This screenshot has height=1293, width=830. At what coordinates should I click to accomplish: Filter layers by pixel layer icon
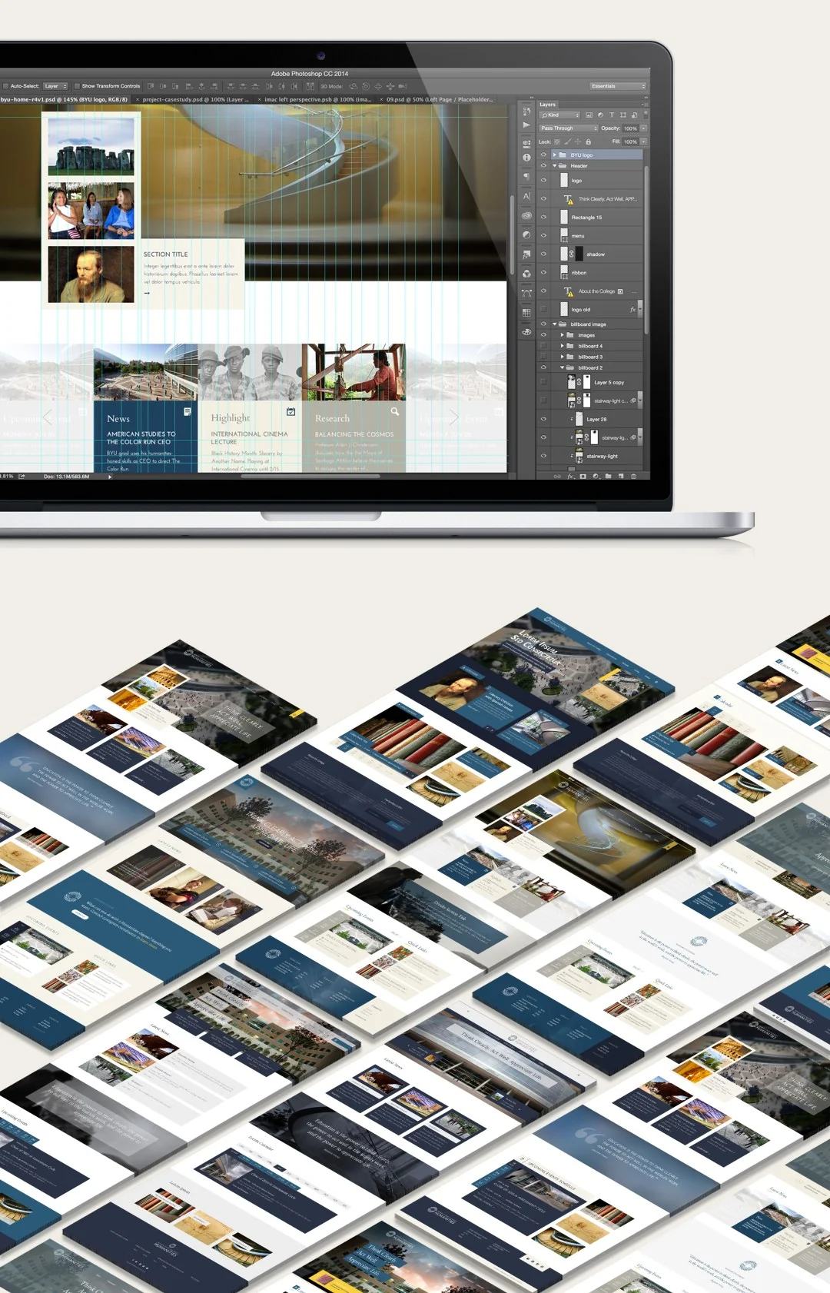click(589, 115)
